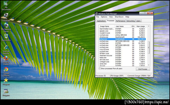Open the Help menu
The image size is (170, 105).
(127, 17)
